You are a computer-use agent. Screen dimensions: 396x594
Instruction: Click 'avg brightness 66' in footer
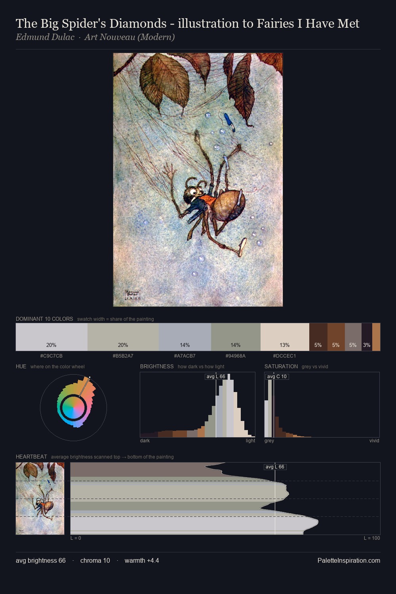click(41, 560)
